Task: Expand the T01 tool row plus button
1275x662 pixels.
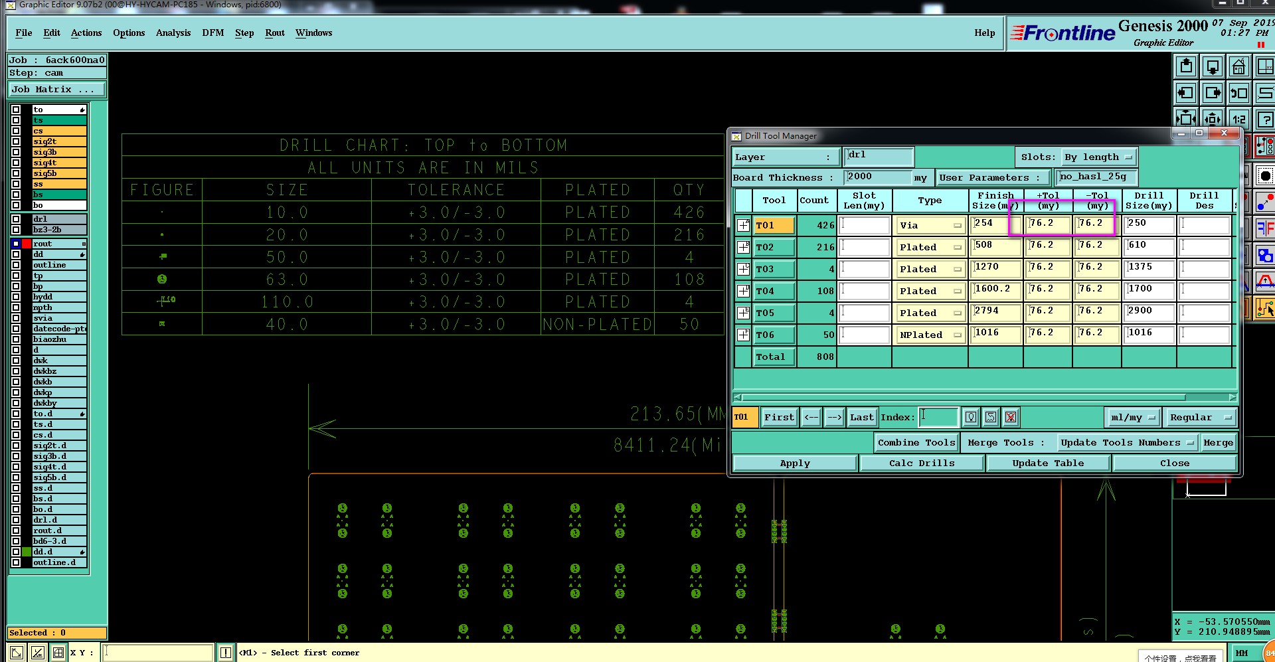Action: point(744,225)
